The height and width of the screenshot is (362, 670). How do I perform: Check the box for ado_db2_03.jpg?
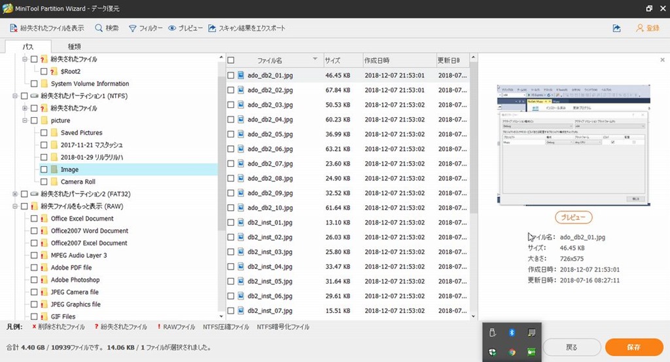pyautogui.click(x=231, y=105)
